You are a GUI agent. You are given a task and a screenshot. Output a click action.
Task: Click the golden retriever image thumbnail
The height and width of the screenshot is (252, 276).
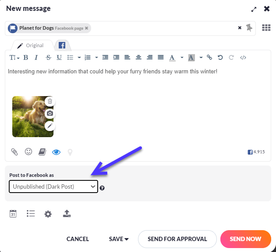click(30, 117)
